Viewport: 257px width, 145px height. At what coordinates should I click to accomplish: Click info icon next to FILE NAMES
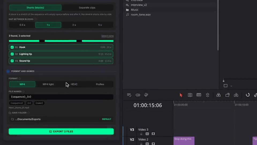coord(24,91)
